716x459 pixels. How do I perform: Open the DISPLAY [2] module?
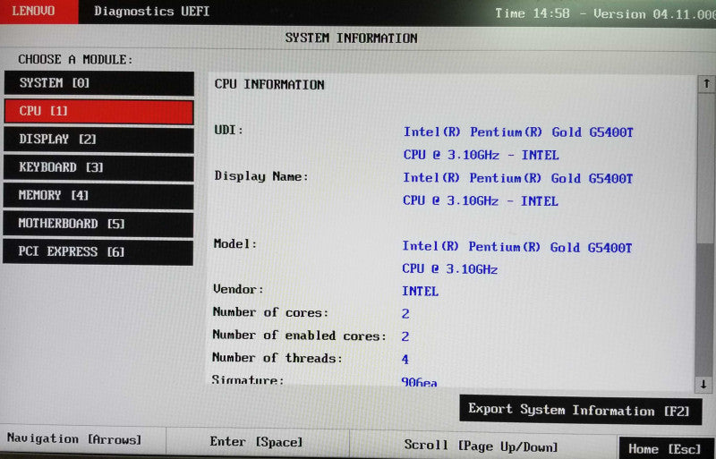(x=98, y=140)
